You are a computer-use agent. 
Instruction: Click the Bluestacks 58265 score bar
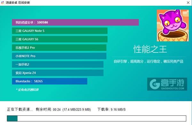point(50,81)
